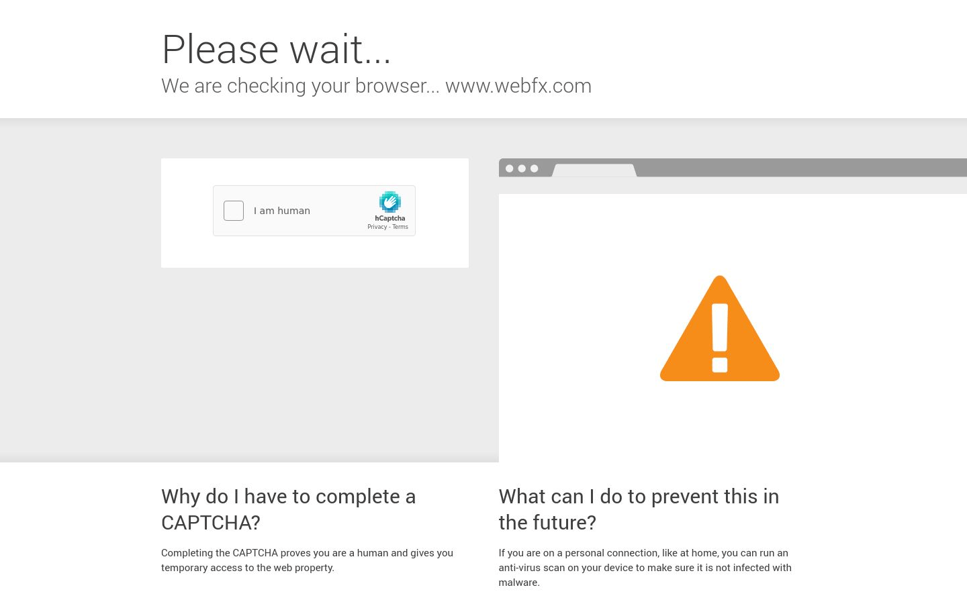Click the 'hCaptcha' brand label text
The width and height of the screenshot is (967, 604).
pyautogui.click(x=389, y=218)
